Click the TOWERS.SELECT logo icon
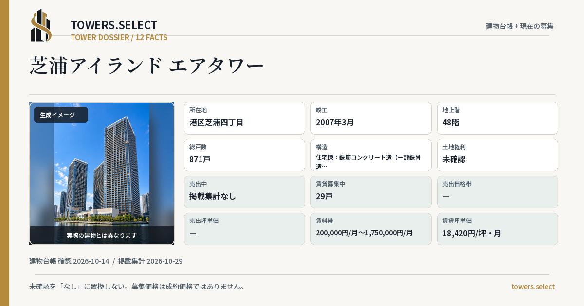Viewport: 584px width, 306px height. (41, 25)
